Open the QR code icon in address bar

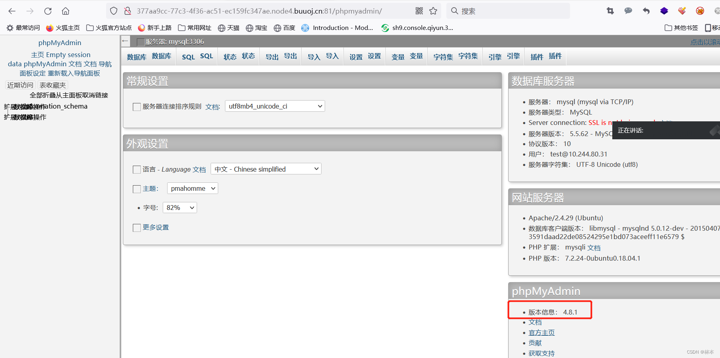419,11
